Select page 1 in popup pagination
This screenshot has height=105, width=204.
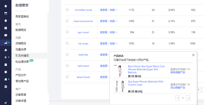pyautogui.click(x=183, y=98)
